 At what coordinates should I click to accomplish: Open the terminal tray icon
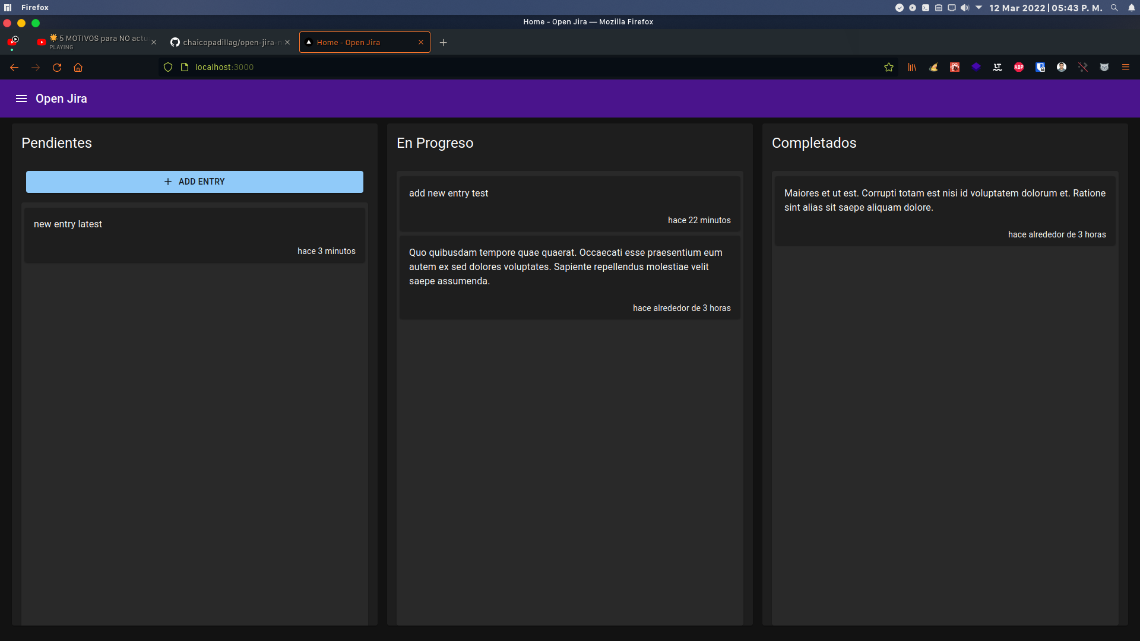coord(926,8)
